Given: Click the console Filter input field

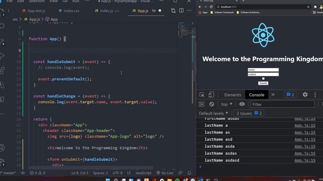Looking at the screenshot, I should pyautogui.click(x=283, y=104).
